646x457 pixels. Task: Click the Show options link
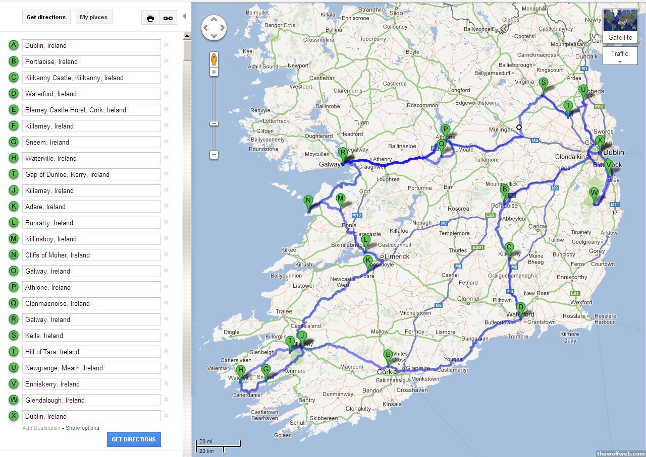tap(82, 428)
